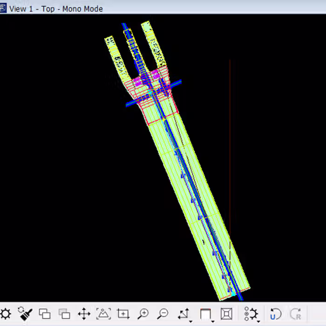
Task: Click the Zoom Out magnifier
Action: (163, 313)
